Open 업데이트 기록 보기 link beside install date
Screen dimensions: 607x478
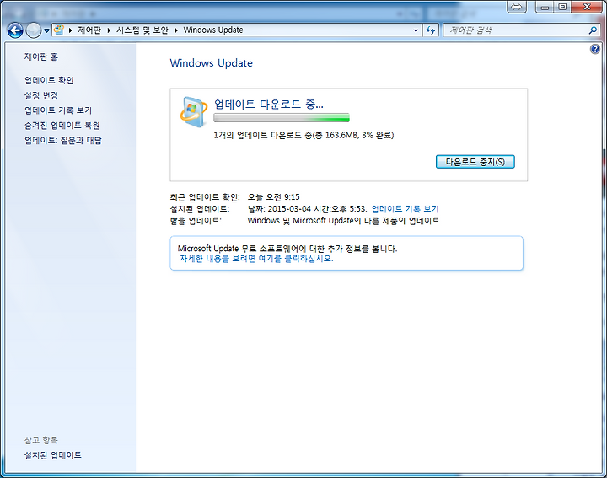click(405, 208)
